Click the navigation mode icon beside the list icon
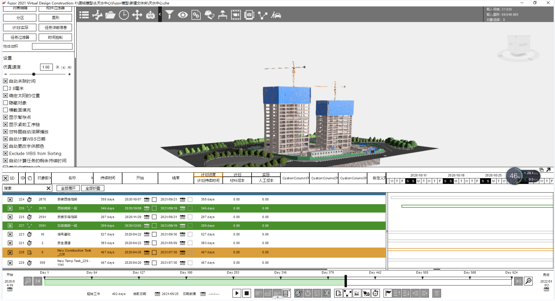The image size is (555, 301). click(97, 15)
